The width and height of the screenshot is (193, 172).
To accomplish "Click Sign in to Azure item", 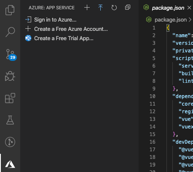I will pos(55,20).
